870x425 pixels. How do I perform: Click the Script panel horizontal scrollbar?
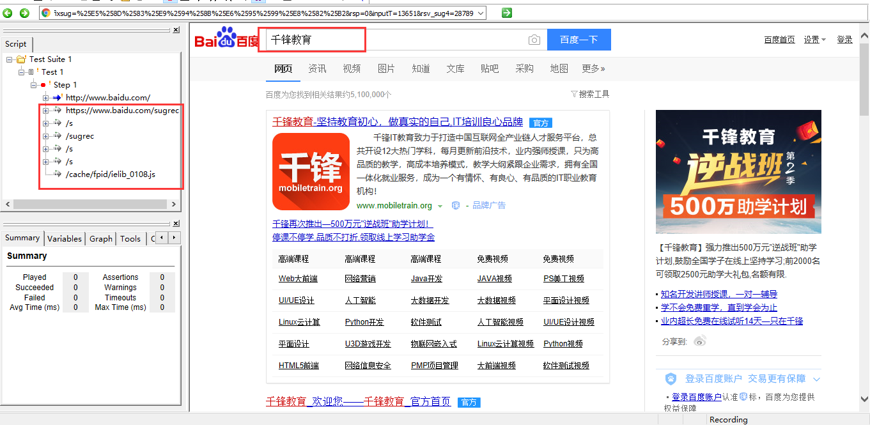coord(91,205)
